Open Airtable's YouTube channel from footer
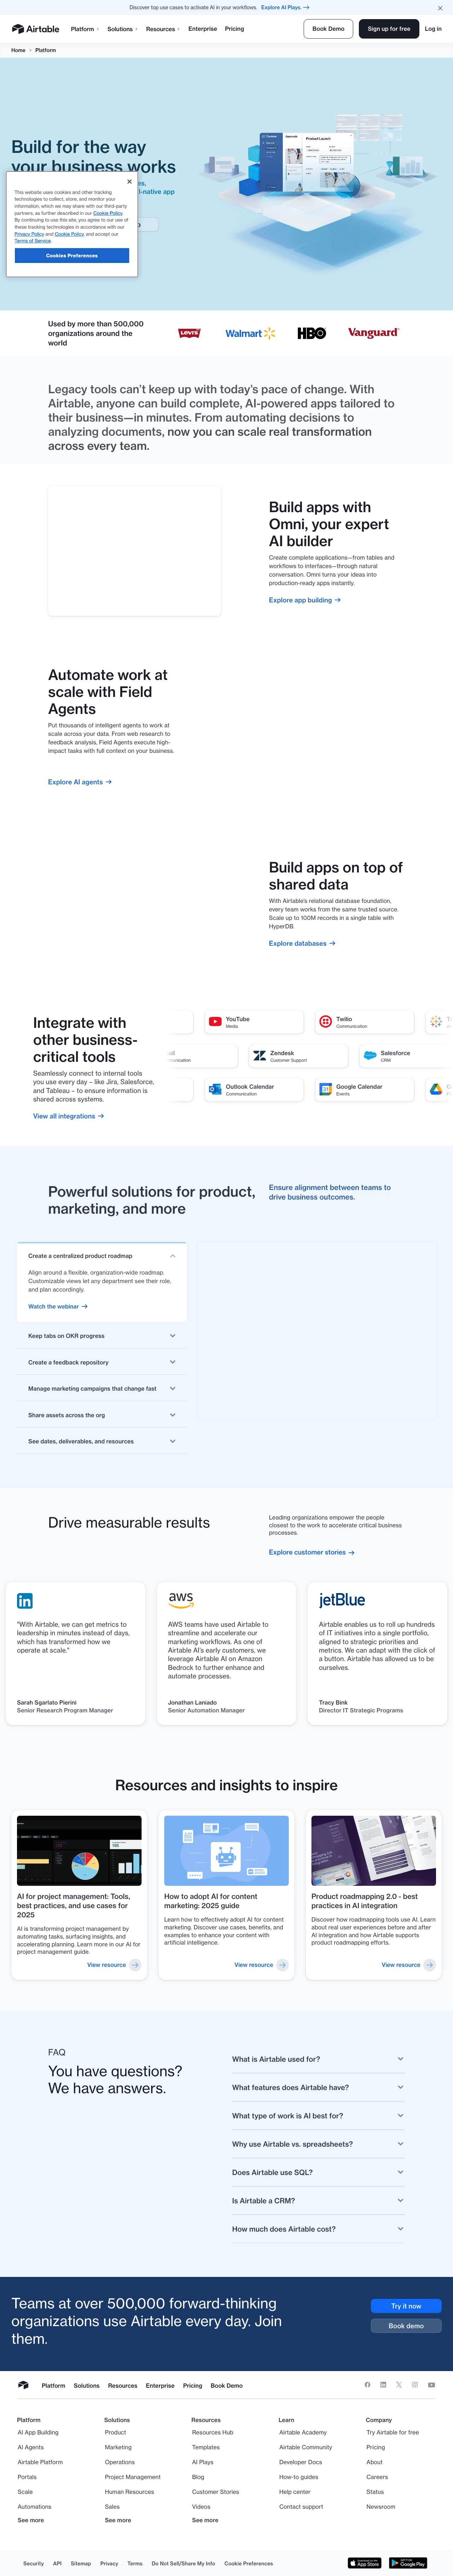The height and width of the screenshot is (2576, 453). click(x=431, y=2385)
